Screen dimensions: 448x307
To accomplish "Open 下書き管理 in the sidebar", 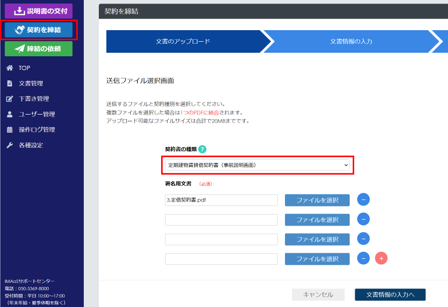I will pyautogui.click(x=34, y=99).
